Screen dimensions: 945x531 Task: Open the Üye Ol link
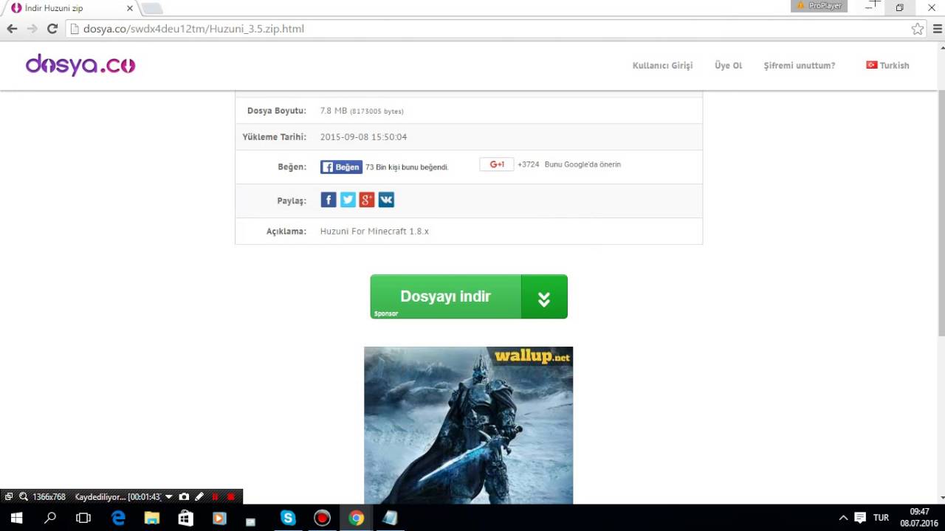pyautogui.click(x=728, y=66)
